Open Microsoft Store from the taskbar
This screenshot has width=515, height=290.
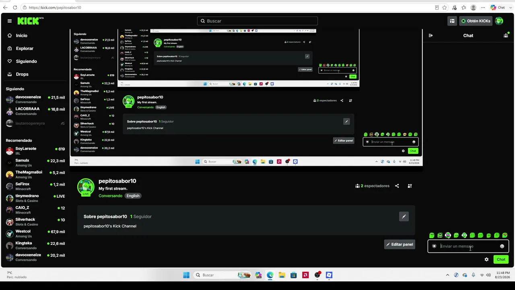[294, 275]
